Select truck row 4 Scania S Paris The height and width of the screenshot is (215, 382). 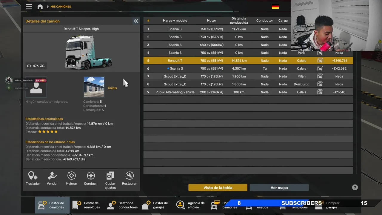click(x=248, y=53)
